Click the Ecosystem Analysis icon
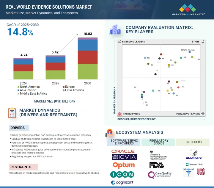The image size is (214, 188). coord(109,132)
